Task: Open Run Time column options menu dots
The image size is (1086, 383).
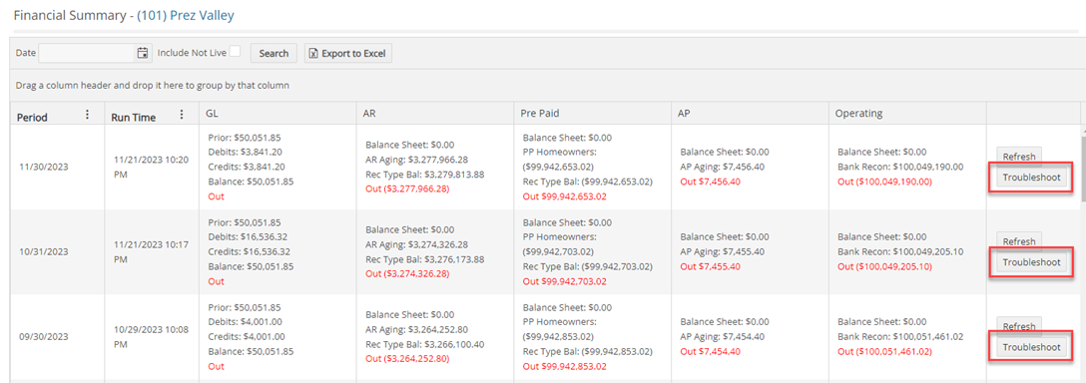Action: [x=182, y=115]
